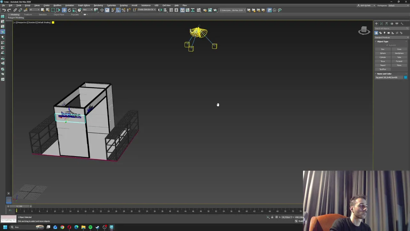Activate the Select and Rotate tool
The image size is (410, 231).
coord(69,10)
